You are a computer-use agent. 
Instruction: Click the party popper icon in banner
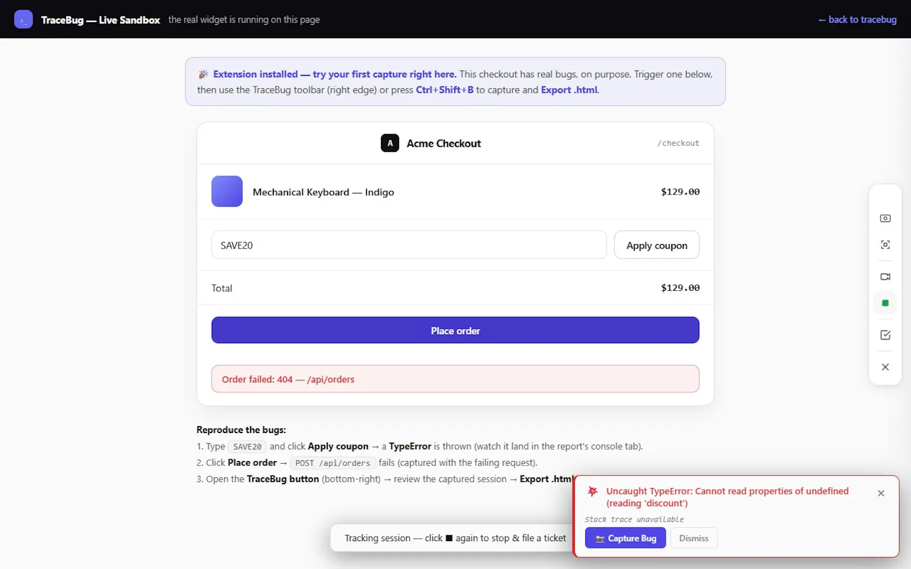[x=203, y=75]
